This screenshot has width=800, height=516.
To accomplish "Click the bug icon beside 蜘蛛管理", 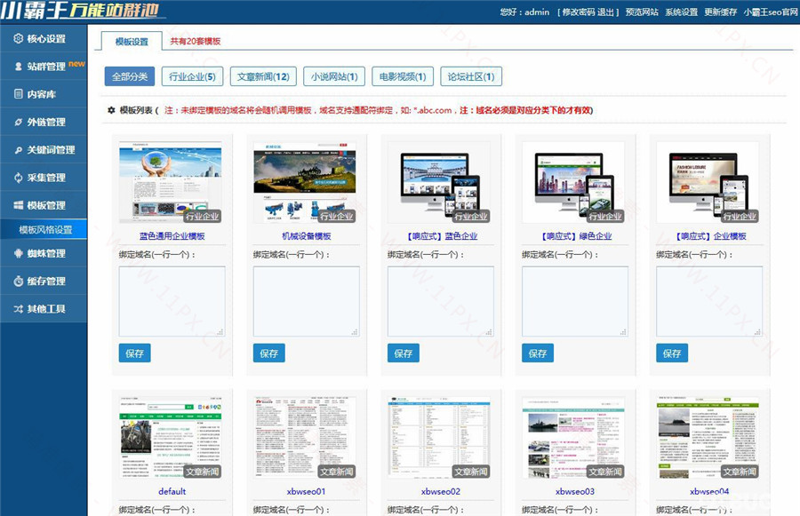I will pos(18,254).
